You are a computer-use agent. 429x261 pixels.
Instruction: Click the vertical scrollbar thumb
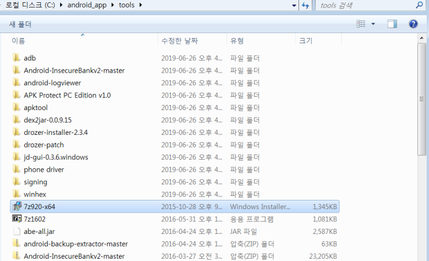point(421,99)
